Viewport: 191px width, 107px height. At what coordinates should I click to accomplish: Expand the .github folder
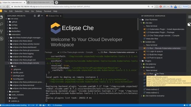point(7,22)
